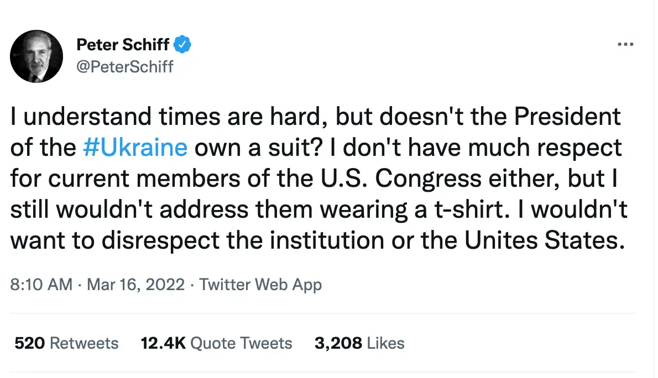Click the 8:10 AM timestamp
The image size is (658, 378).
click(41, 285)
